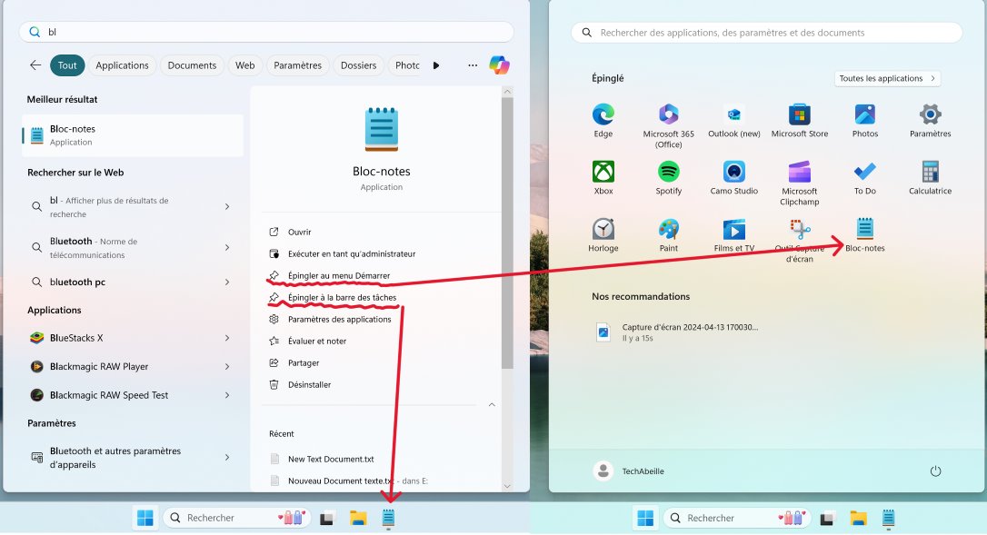This screenshot has width=987, height=535.
Task: Click Bloc-notes icon in right taskbar
Action: [x=888, y=518]
